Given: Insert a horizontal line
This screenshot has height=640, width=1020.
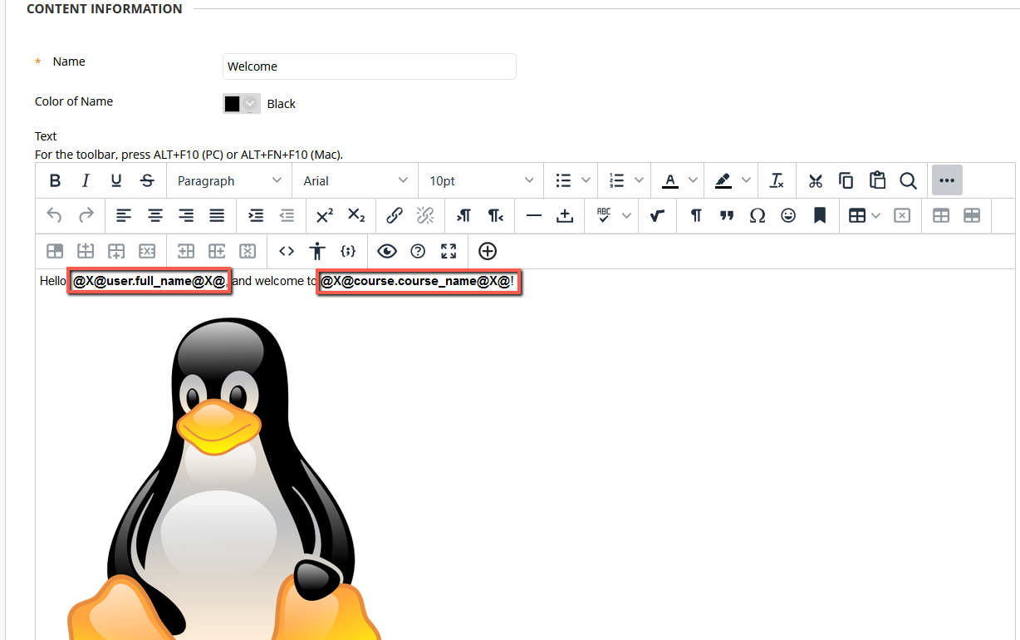Looking at the screenshot, I should [534, 215].
